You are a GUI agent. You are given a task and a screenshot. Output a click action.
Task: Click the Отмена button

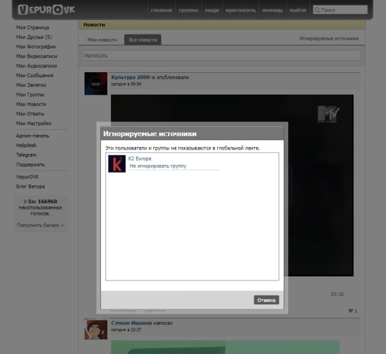click(x=266, y=300)
